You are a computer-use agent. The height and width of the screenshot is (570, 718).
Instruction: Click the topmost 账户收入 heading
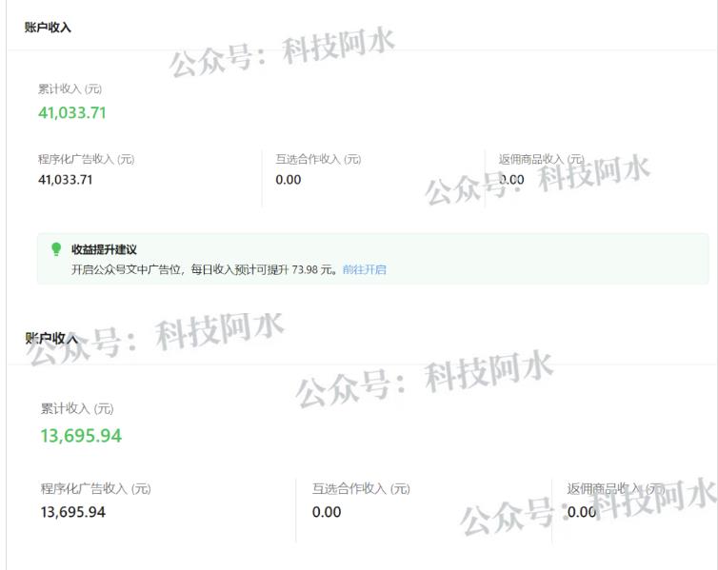tap(48, 28)
